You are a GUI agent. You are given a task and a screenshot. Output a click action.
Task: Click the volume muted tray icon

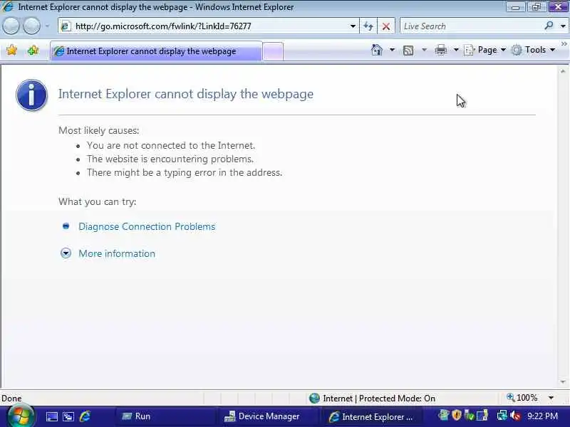coord(515,415)
